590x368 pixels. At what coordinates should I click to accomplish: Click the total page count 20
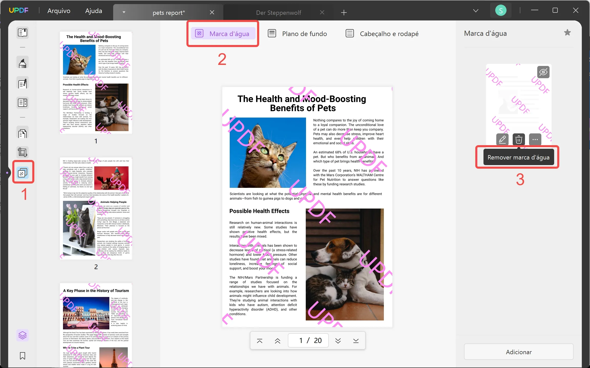(318, 340)
